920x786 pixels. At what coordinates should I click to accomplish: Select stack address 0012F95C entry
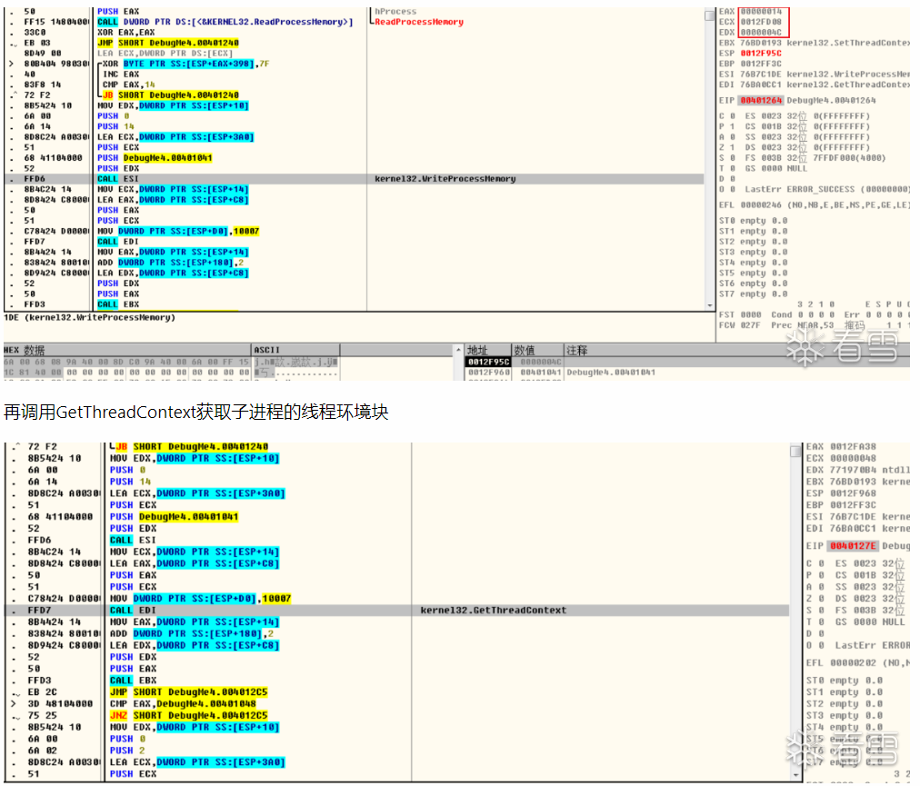point(488,362)
